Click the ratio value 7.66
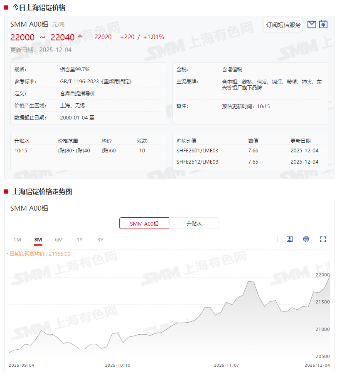 coord(253,151)
